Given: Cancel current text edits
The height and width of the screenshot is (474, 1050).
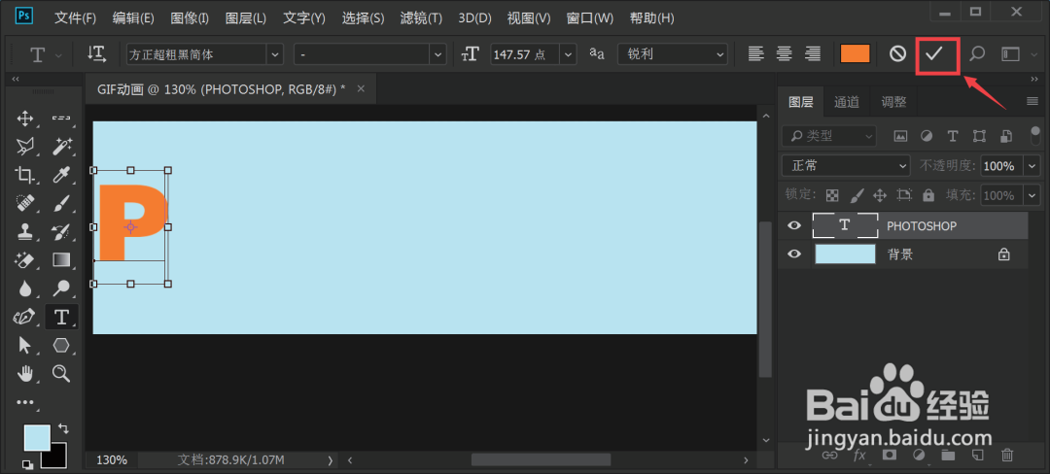Looking at the screenshot, I should click(897, 54).
